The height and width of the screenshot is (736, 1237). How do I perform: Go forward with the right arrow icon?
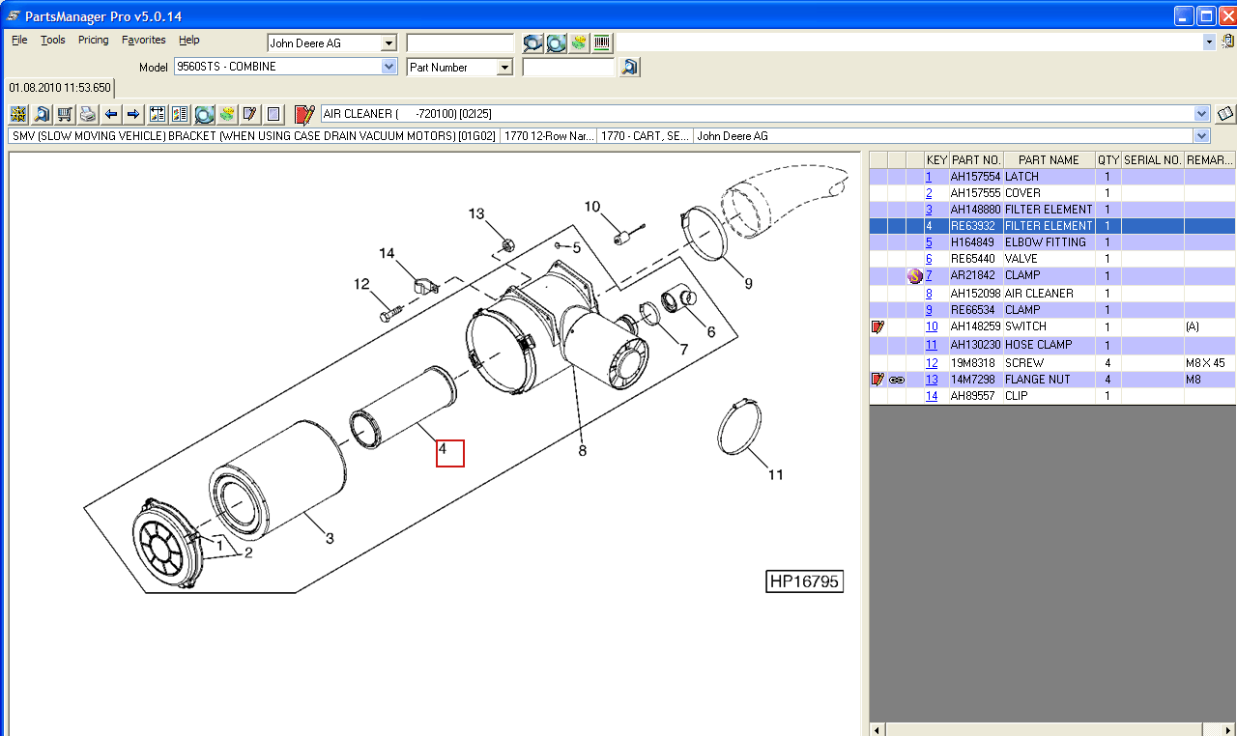pos(133,114)
